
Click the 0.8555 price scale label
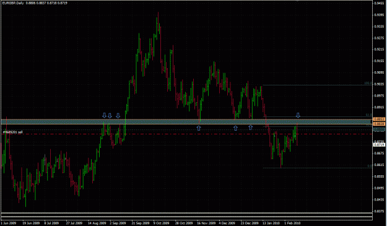click(379, 176)
